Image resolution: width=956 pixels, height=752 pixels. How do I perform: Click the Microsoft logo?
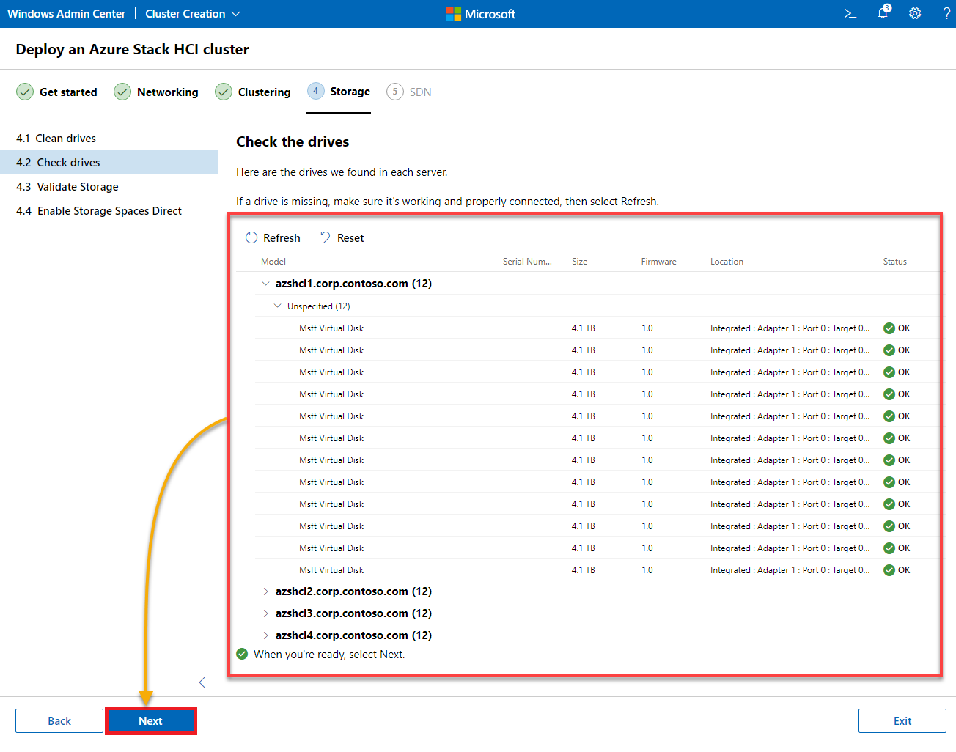coord(481,14)
